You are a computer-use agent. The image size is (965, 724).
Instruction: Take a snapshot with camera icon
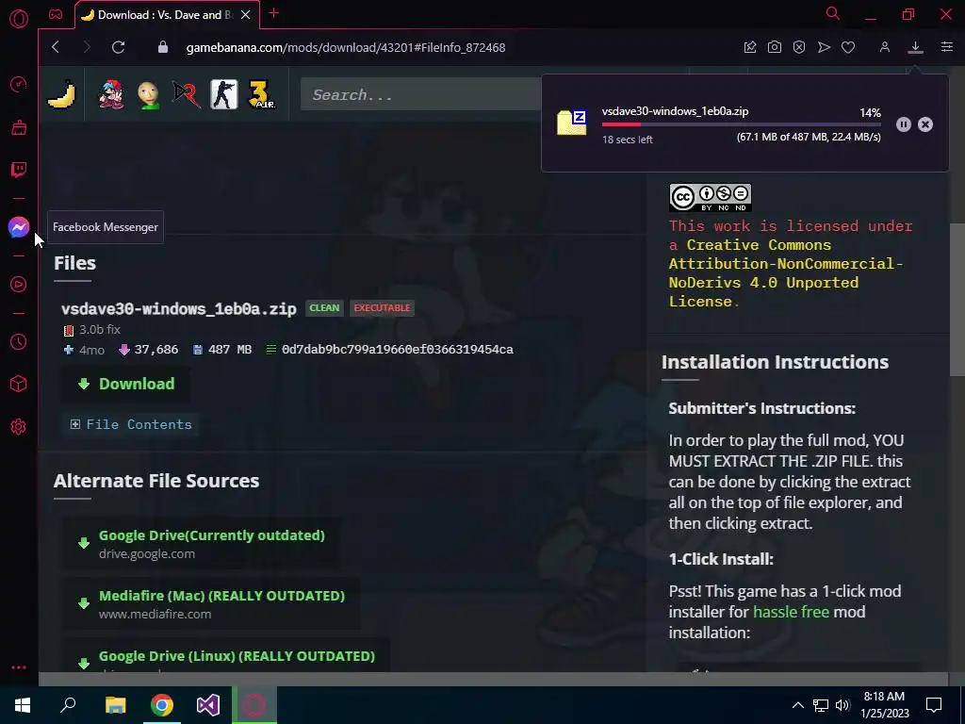(775, 47)
